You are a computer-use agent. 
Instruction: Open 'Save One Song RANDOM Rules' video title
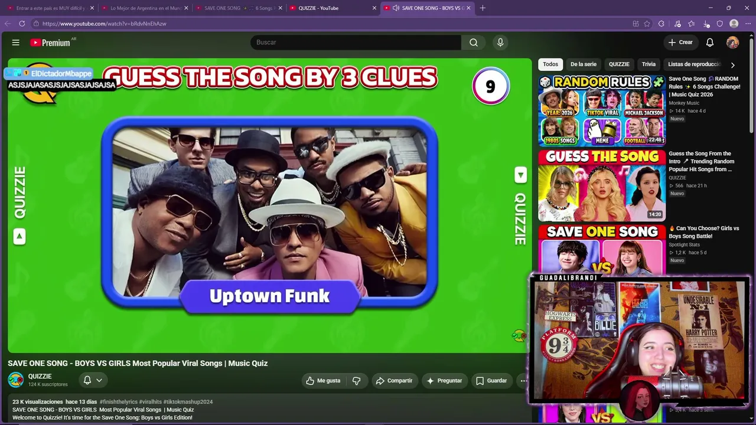704,86
